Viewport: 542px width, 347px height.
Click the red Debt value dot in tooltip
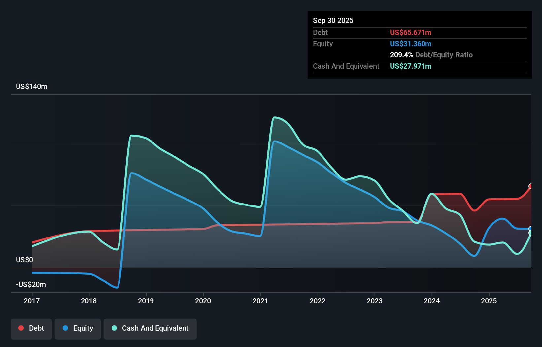click(x=411, y=33)
